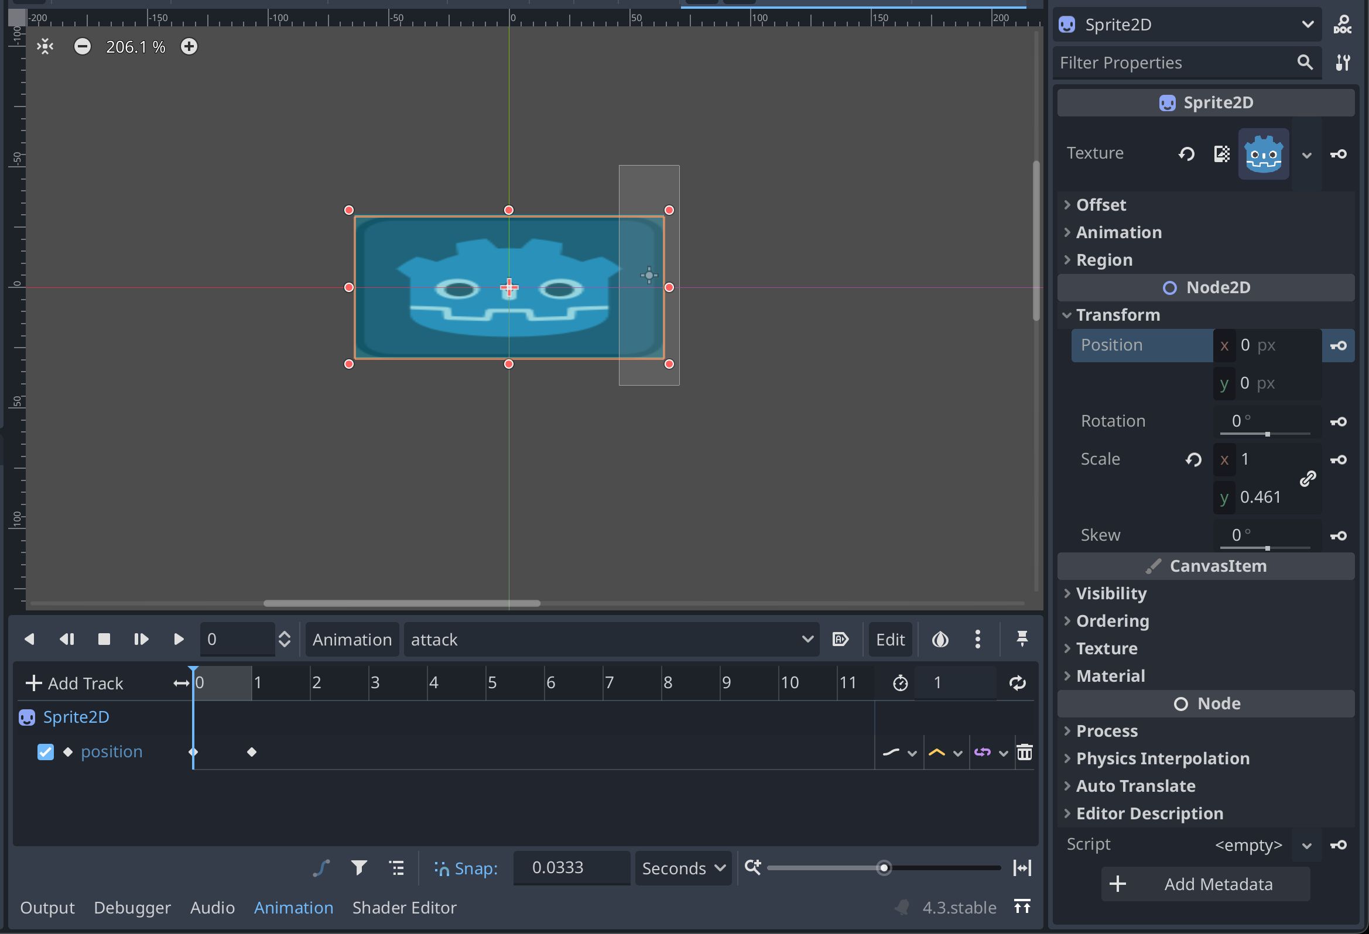Screen dimensions: 1369x934
Task: Toggle filter tracks by selected node
Action: (x=359, y=868)
